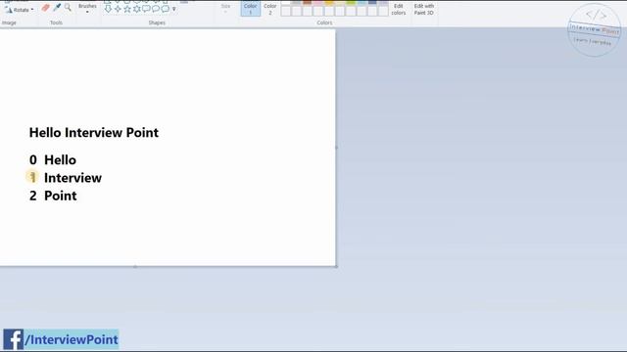Choose the cloud callout shape
This screenshot has height=352, width=627.
[x=165, y=9]
